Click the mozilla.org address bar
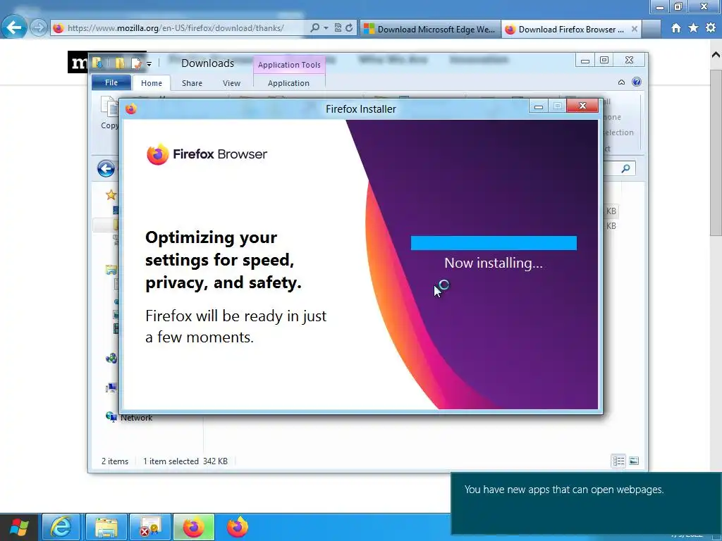The height and width of the screenshot is (541, 722). coord(177,28)
